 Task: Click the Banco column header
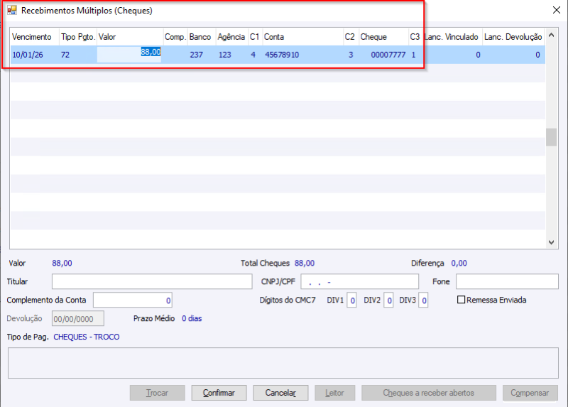point(200,37)
